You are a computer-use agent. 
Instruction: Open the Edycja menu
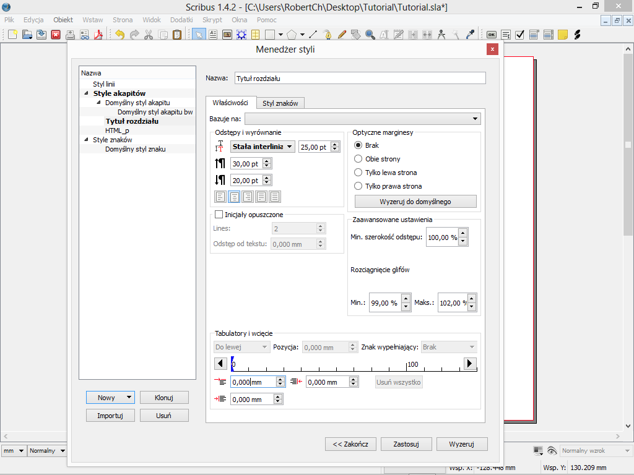[x=33, y=20]
